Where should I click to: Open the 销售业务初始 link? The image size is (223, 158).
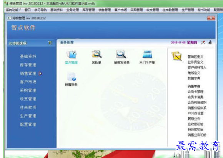click(197, 135)
